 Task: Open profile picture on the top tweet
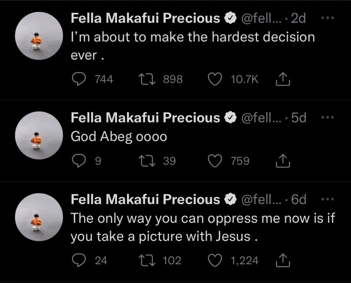39,36
